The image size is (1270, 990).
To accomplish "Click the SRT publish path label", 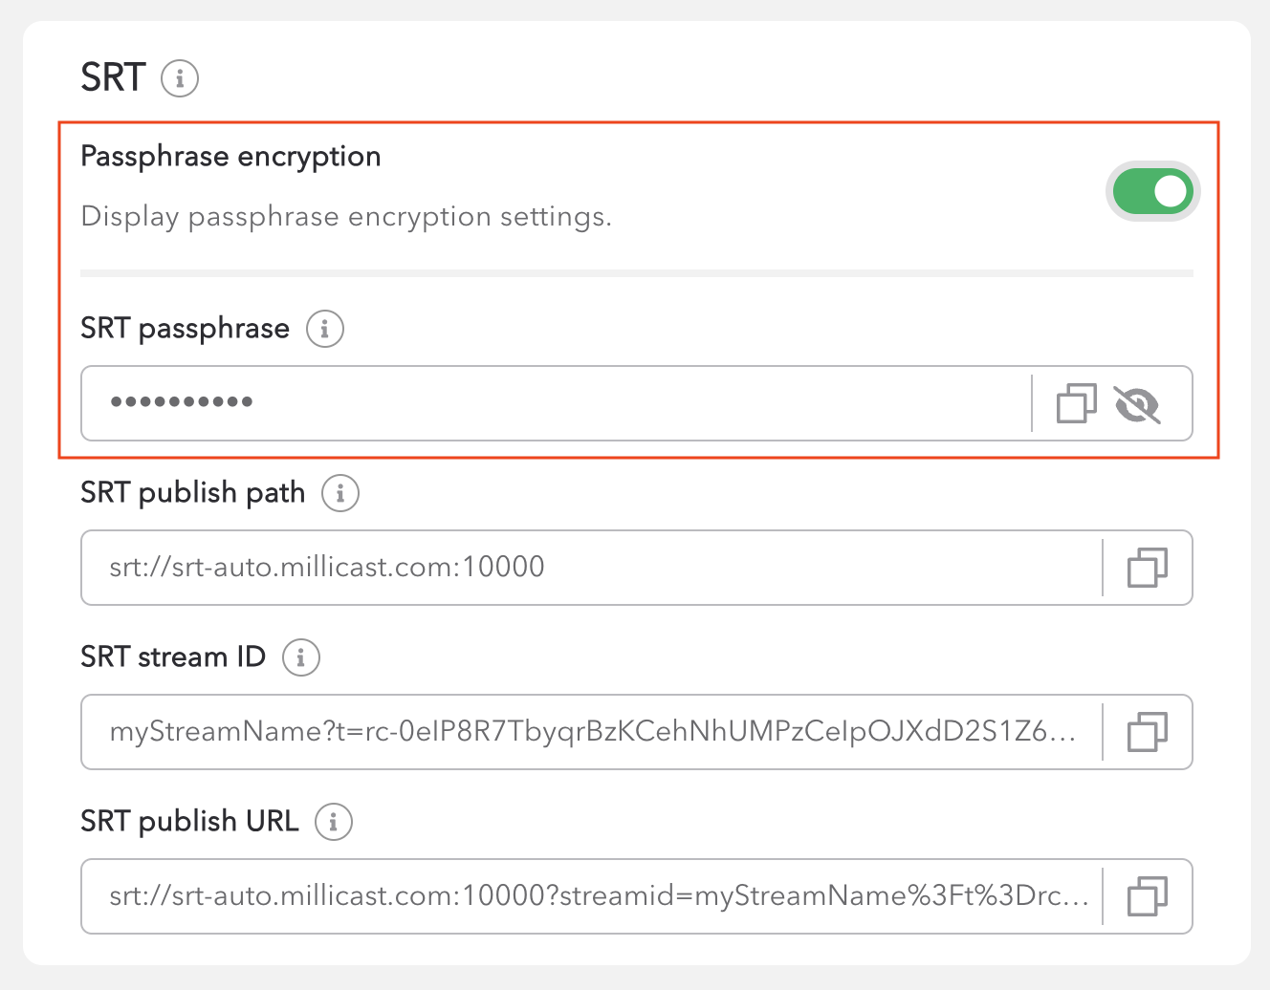I will 192,493.
